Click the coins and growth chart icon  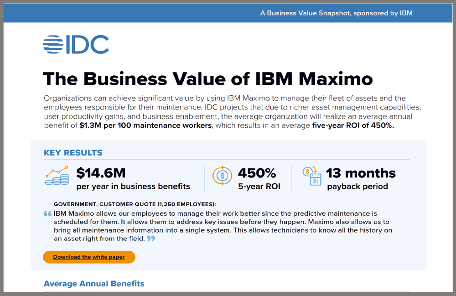click(x=57, y=176)
